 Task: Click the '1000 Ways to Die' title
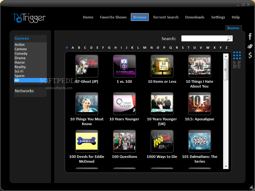(162, 157)
